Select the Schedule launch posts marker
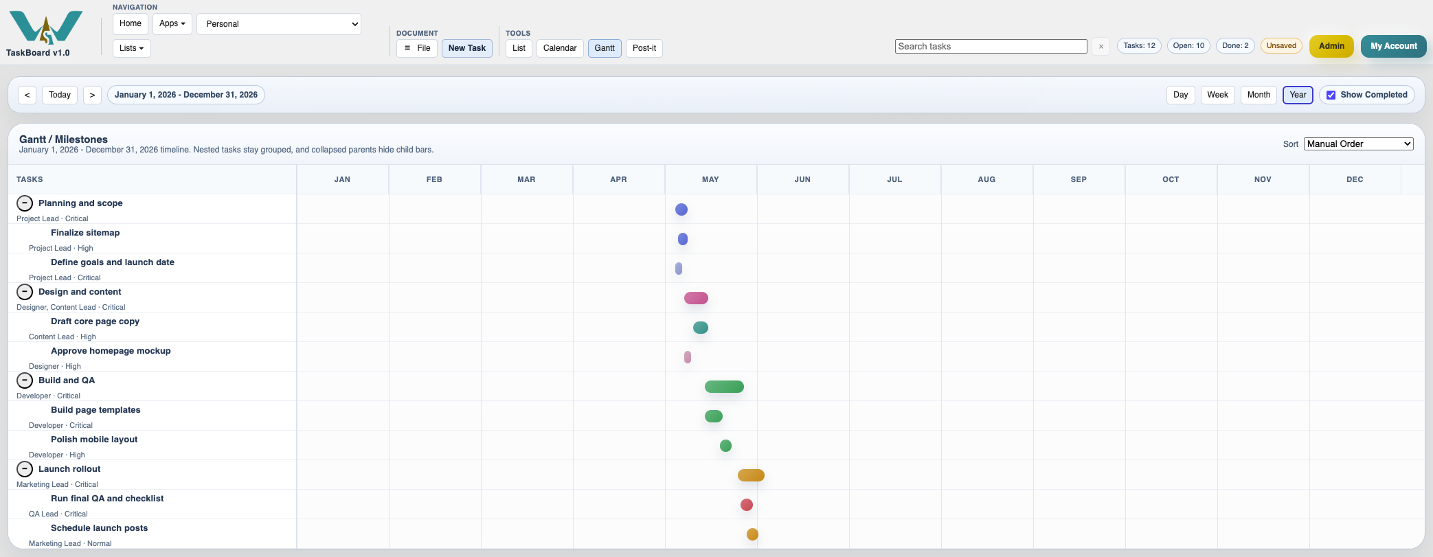The height and width of the screenshot is (557, 1433). 753,534
